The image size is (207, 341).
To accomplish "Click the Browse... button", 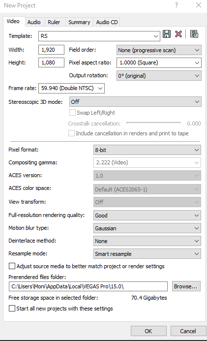I will pyautogui.click(x=186, y=286).
